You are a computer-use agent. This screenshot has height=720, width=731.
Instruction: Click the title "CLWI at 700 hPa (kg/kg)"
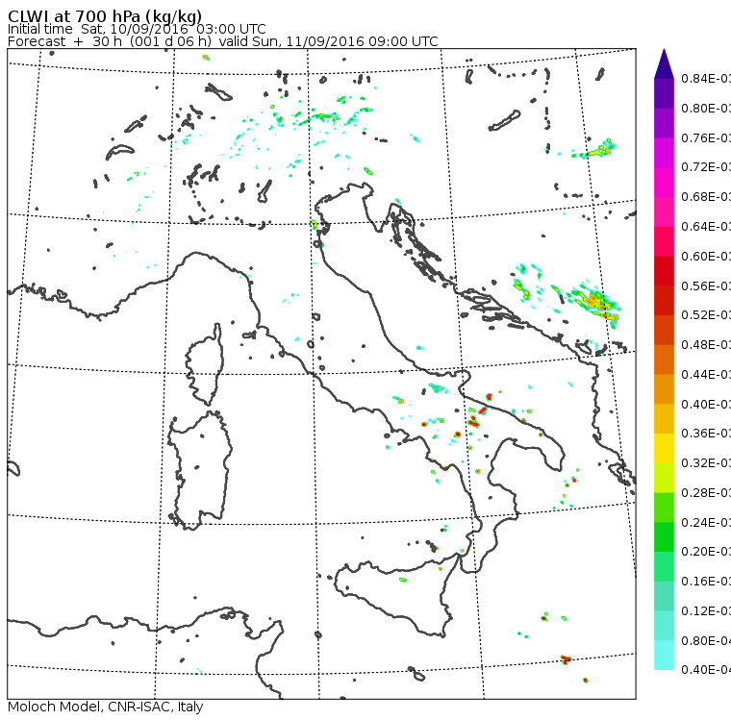pyautogui.click(x=105, y=16)
